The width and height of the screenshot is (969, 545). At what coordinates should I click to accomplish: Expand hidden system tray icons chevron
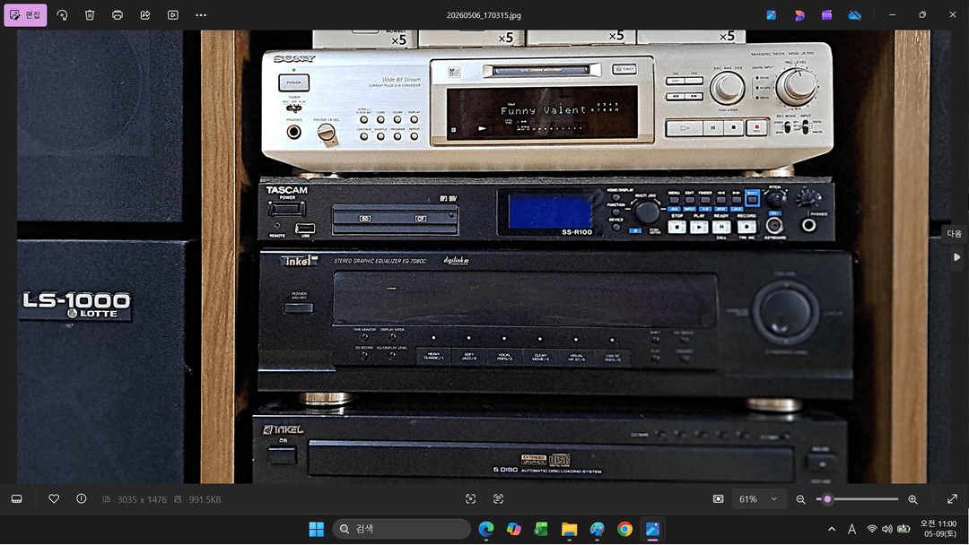point(832,529)
